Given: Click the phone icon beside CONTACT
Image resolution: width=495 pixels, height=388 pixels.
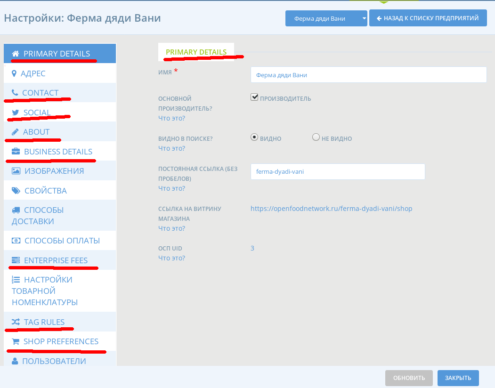Looking at the screenshot, I should pyautogui.click(x=15, y=92).
